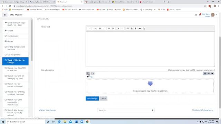Screen dimensions: 221x124
Task: Insert an image into the online text
Action: pyautogui.click(x=127, y=29)
